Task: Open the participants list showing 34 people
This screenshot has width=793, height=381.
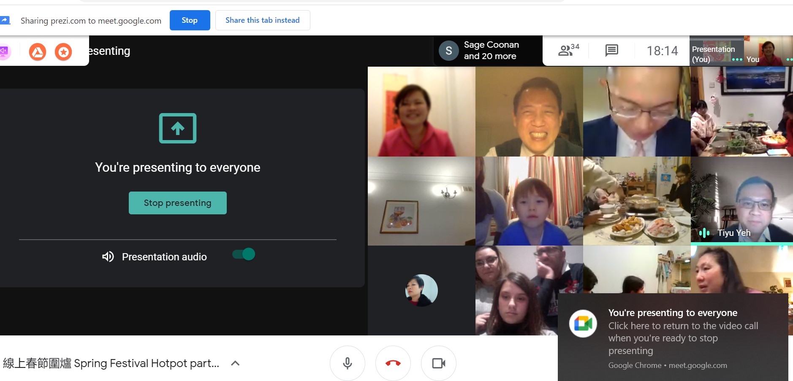Action: pyautogui.click(x=568, y=51)
